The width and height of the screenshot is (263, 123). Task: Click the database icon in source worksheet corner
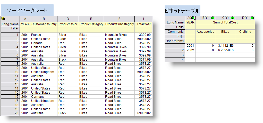(x=3, y=19)
